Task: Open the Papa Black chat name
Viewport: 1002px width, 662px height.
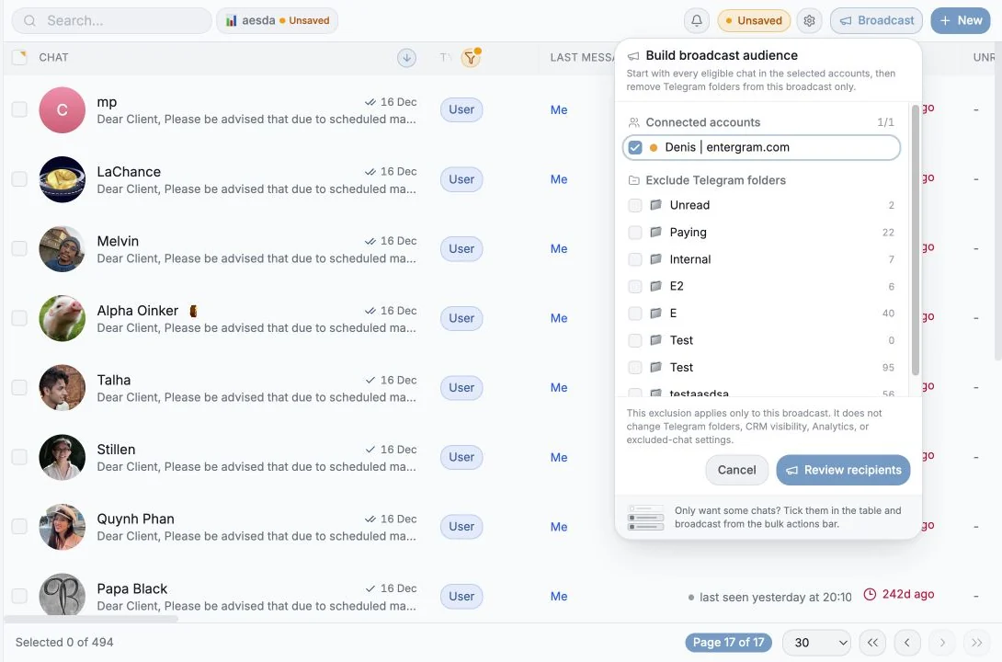Action: click(x=132, y=588)
